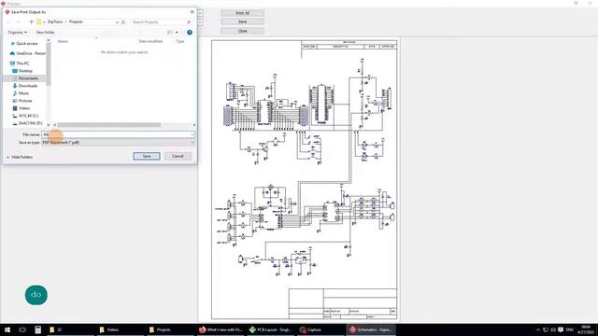This screenshot has width=598, height=336.
Task: Switch to the Firefox What's new taskbar window
Action: (x=221, y=329)
